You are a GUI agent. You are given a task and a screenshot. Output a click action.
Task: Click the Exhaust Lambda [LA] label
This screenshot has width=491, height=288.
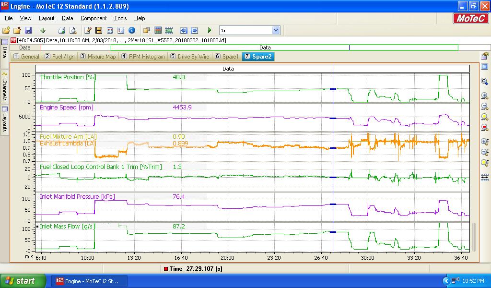coord(68,143)
